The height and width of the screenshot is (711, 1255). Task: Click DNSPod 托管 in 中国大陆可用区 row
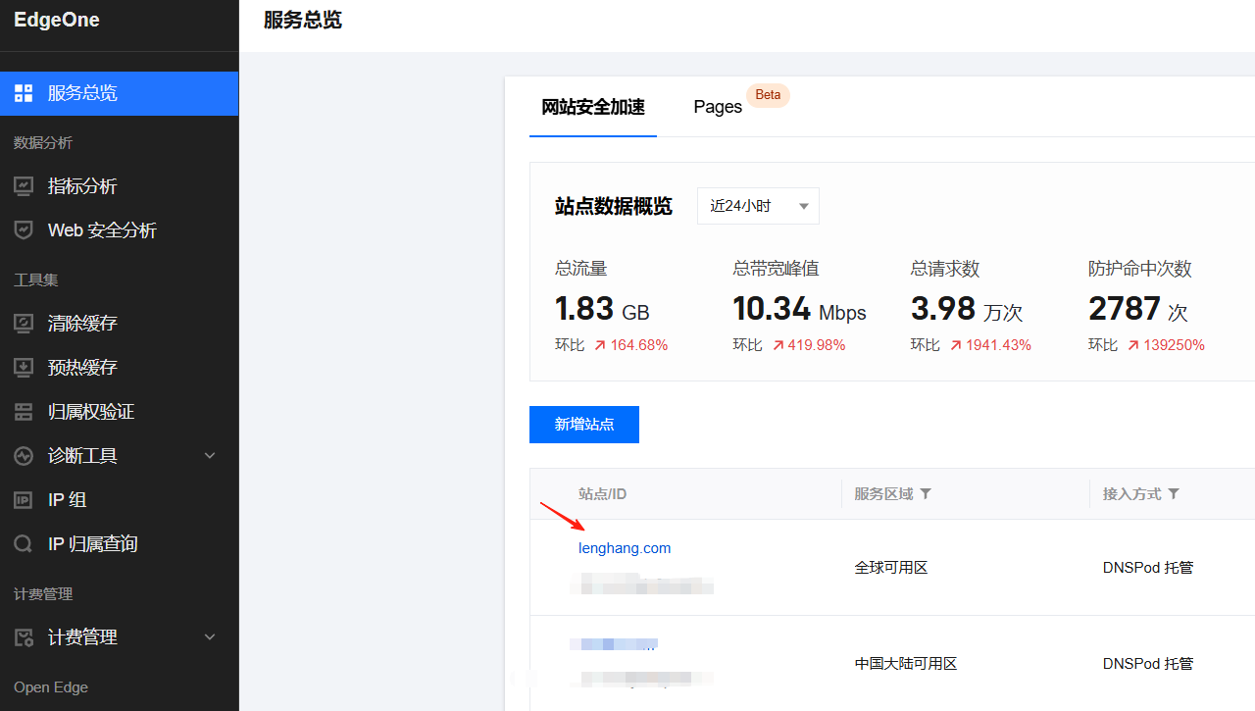tap(1148, 664)
